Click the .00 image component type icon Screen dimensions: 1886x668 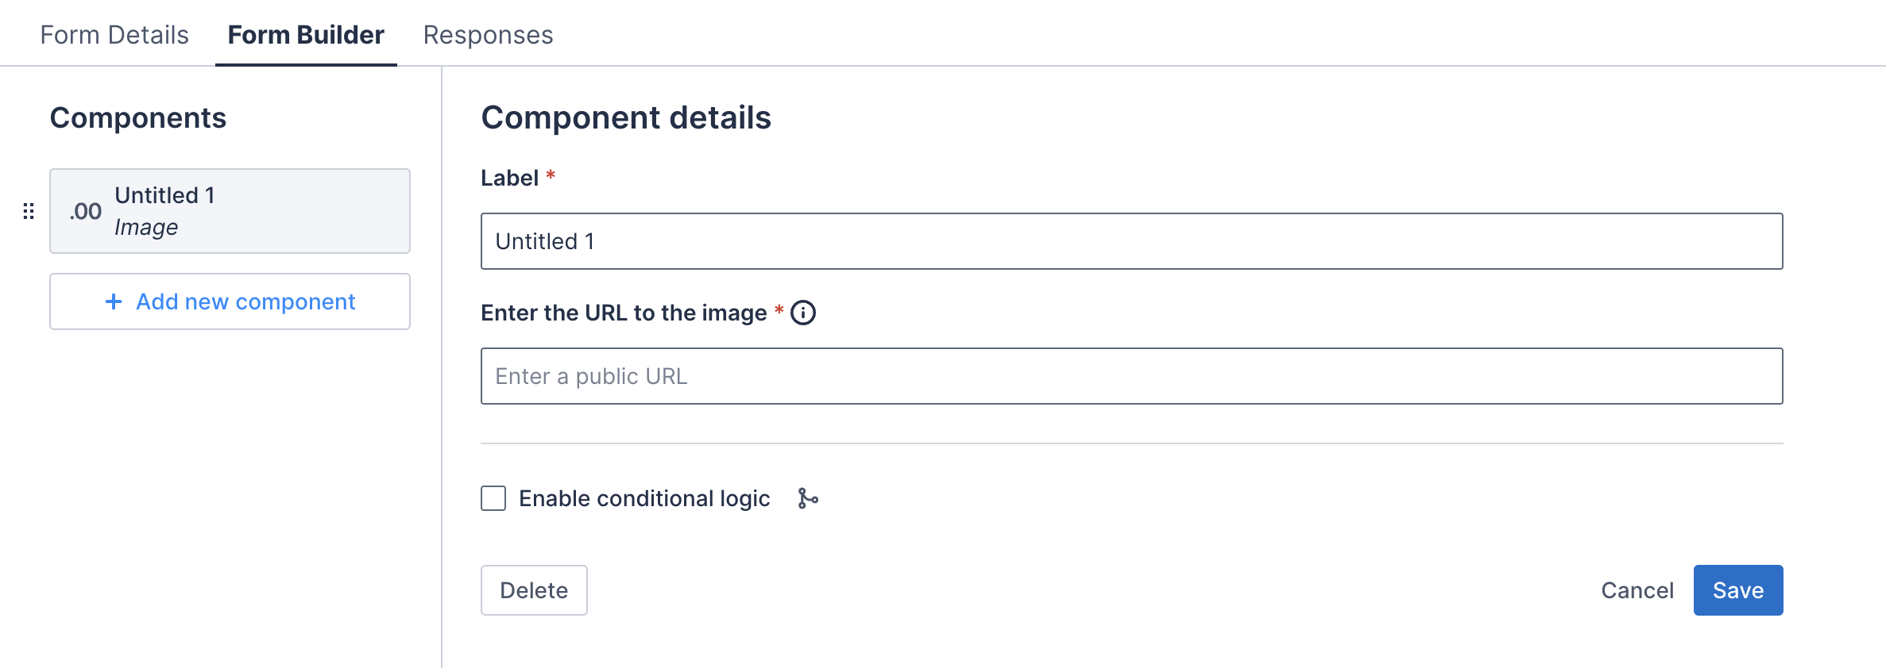(85, 211)
